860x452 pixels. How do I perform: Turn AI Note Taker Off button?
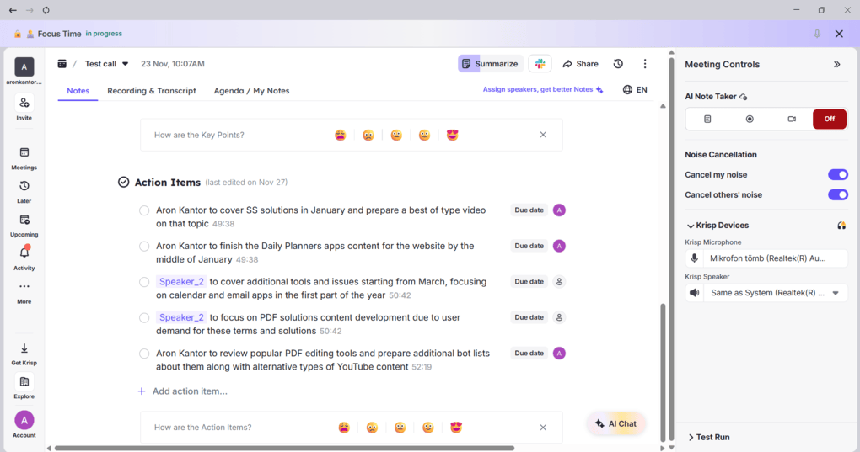830,119
